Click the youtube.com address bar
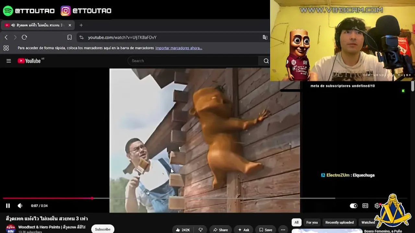The width and height of the screenshot is (415, 233). [x=173, y=38]
